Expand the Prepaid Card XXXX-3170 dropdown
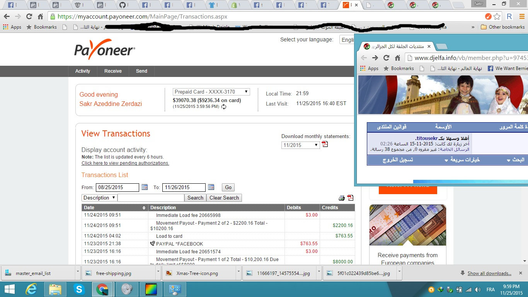 tap(211, 92)
